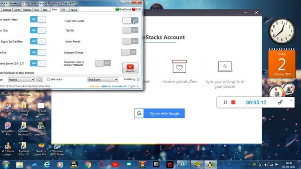
Task: Click the Sync your settings laptop icon
Action: pyautogui.click(x=225, y=66)
